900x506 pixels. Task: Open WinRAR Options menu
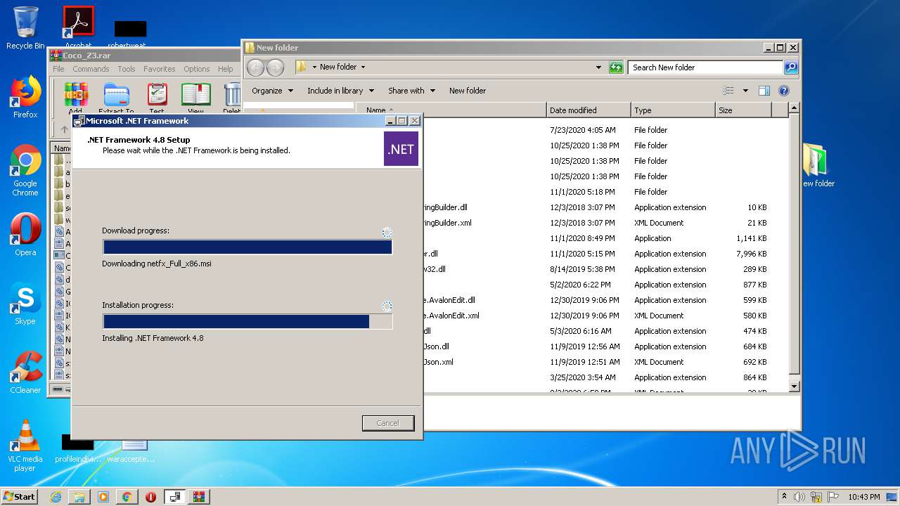point(197,69)
